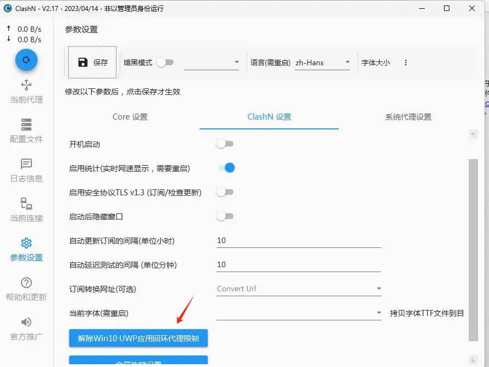The width and height of the screenshot is (489, 367).
Task: Expand the 语言 zh-Hans dropdown
Action: point(323,63)
